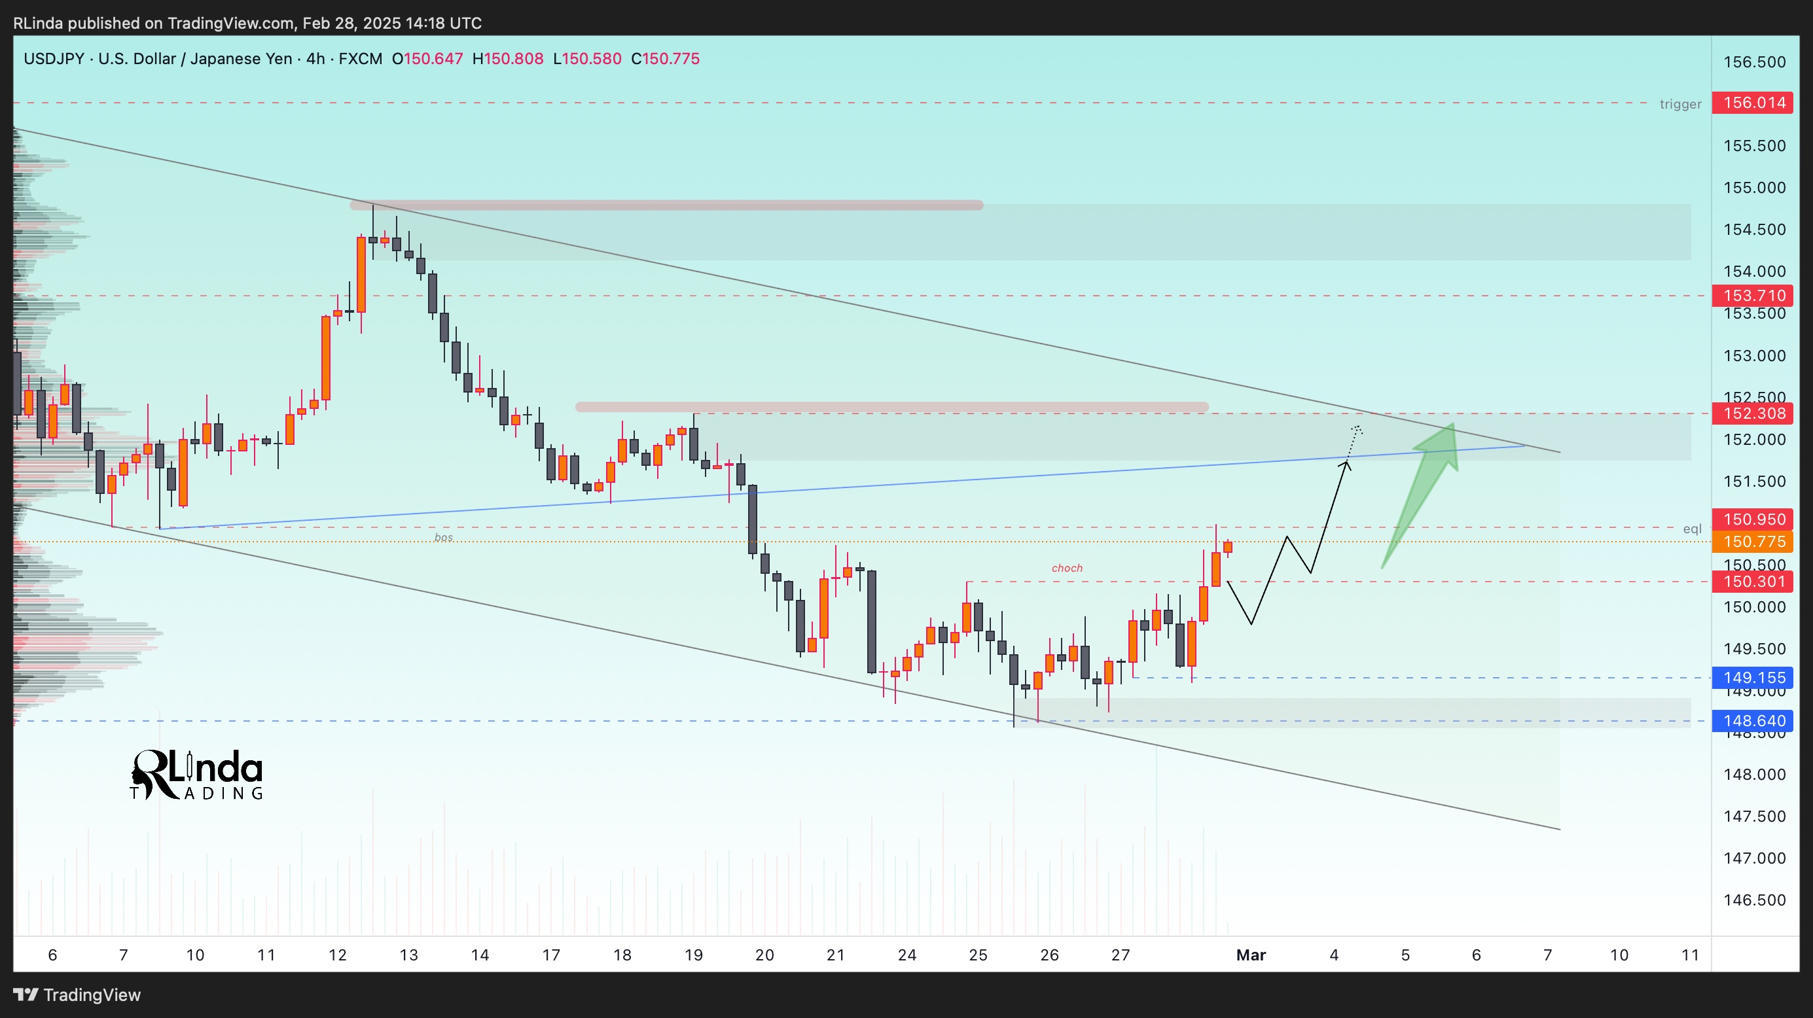Click the close value C150.775
Screen dimensions: 1813x1018
[x=665, y=58]
